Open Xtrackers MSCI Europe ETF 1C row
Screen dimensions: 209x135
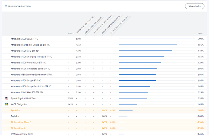click(x=26, y=81)
